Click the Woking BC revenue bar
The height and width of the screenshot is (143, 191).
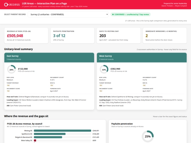tap(63, 131)
